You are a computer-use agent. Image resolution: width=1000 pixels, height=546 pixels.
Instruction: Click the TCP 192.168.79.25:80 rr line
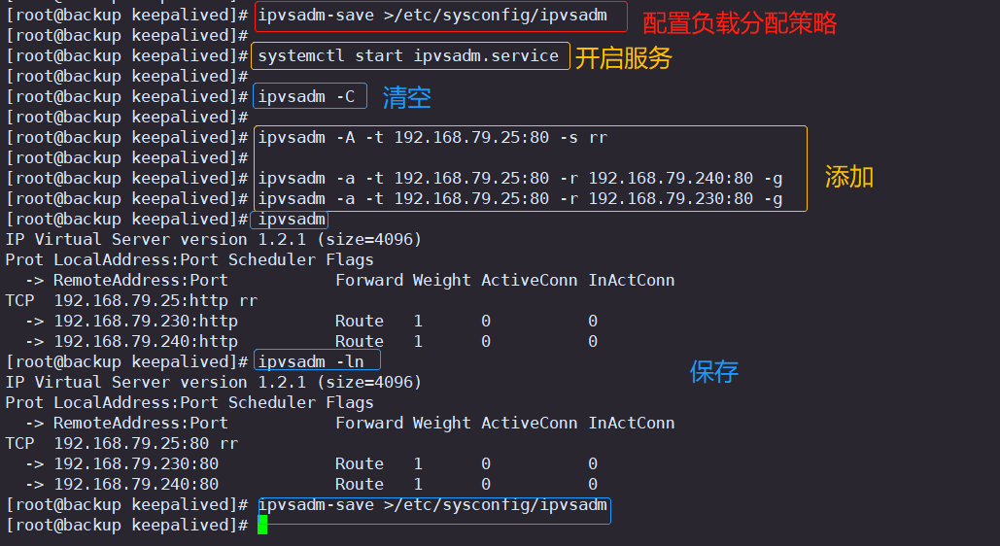[121, 443]
